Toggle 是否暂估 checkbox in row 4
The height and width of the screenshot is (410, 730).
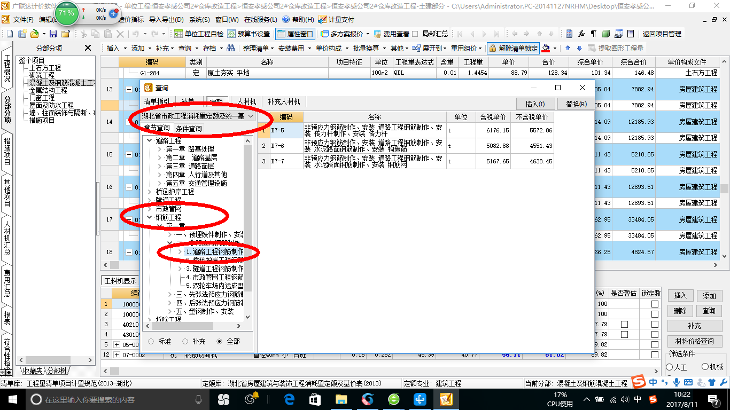(624, 334)
